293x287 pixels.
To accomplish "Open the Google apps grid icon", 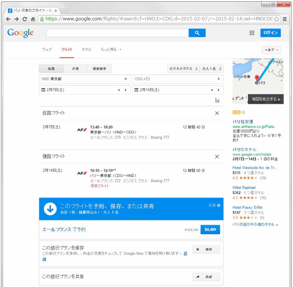I will (252, 33).
